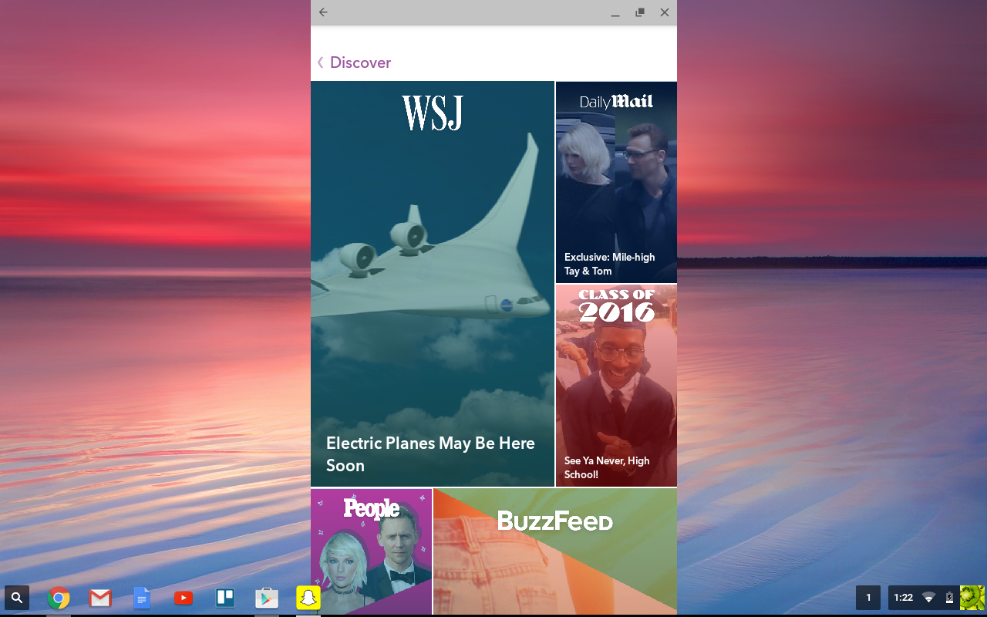Open the notification counter showing 1

[x=868, y=598]
